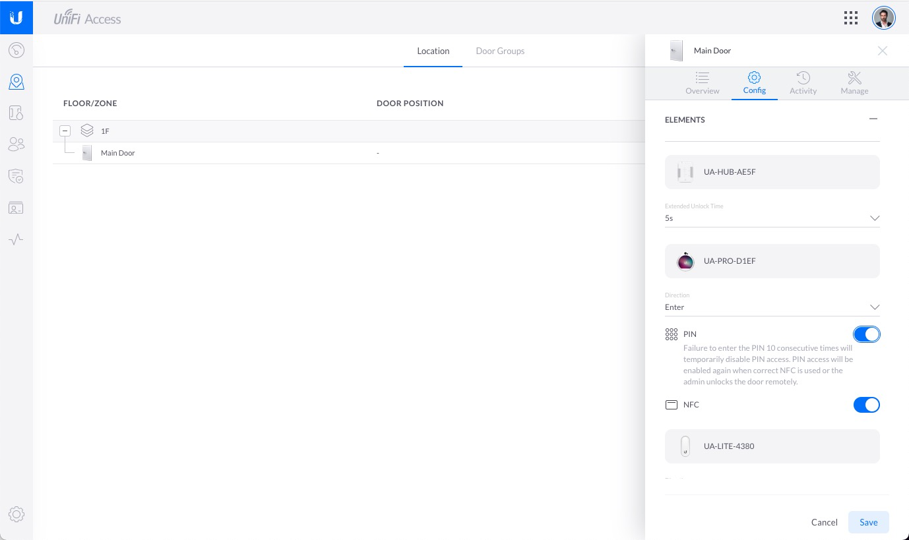
Task: Open the visitor ID card sidebar icon
Action: (x=16, y=208)
